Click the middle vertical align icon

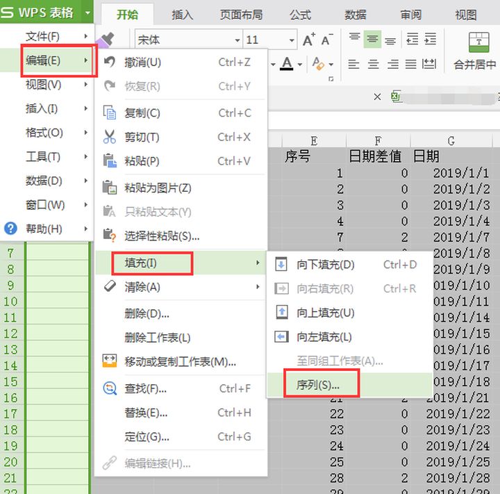[x=372, y=39]
